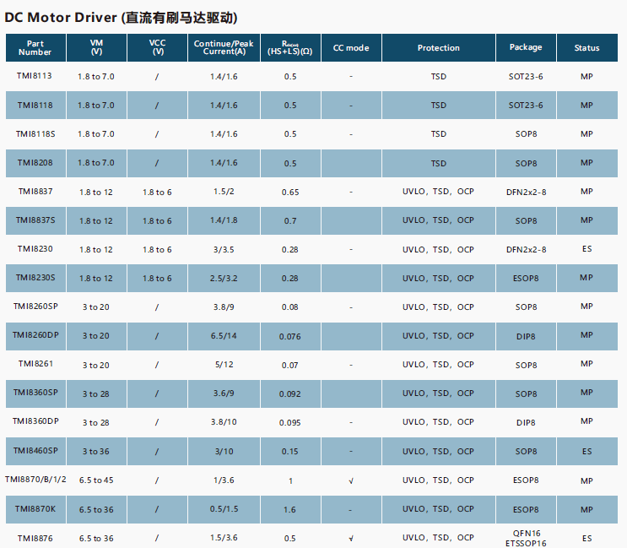The height and width of the screenshot is (548, 627).
Task: Click the 6.5/14 current value
Action: point(224,335)
